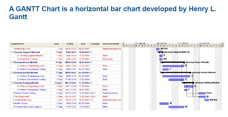This screenshot has width=228, height=117.
Task: Click the Monitor Project Gantt bar
Action: click(164, 103)
